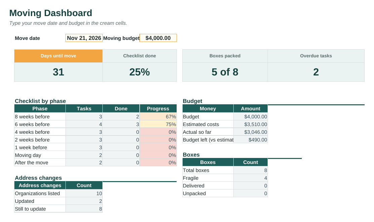Click the Checklist by phase heading

pos(40,101)
